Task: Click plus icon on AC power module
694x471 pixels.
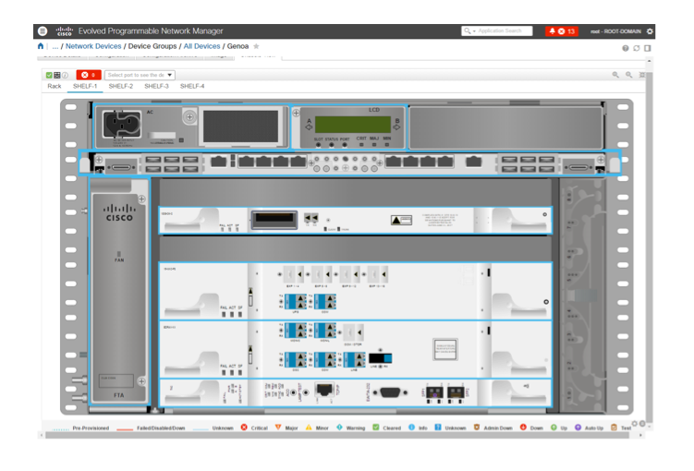Action: pos(189,117)
